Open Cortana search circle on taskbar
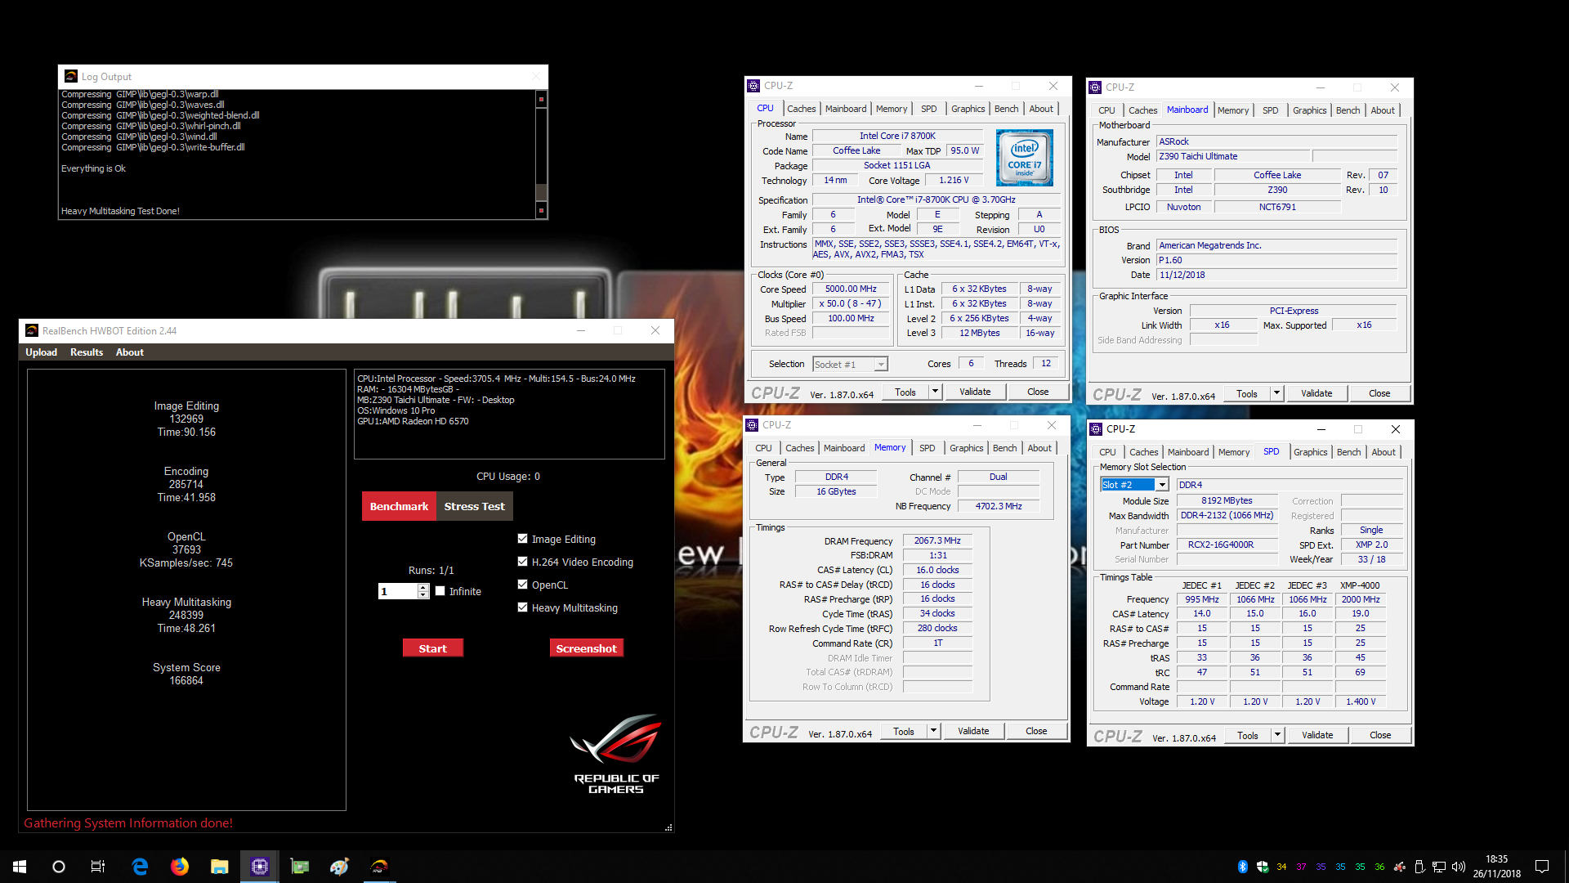1569x883 pixels. click(59, 867)
